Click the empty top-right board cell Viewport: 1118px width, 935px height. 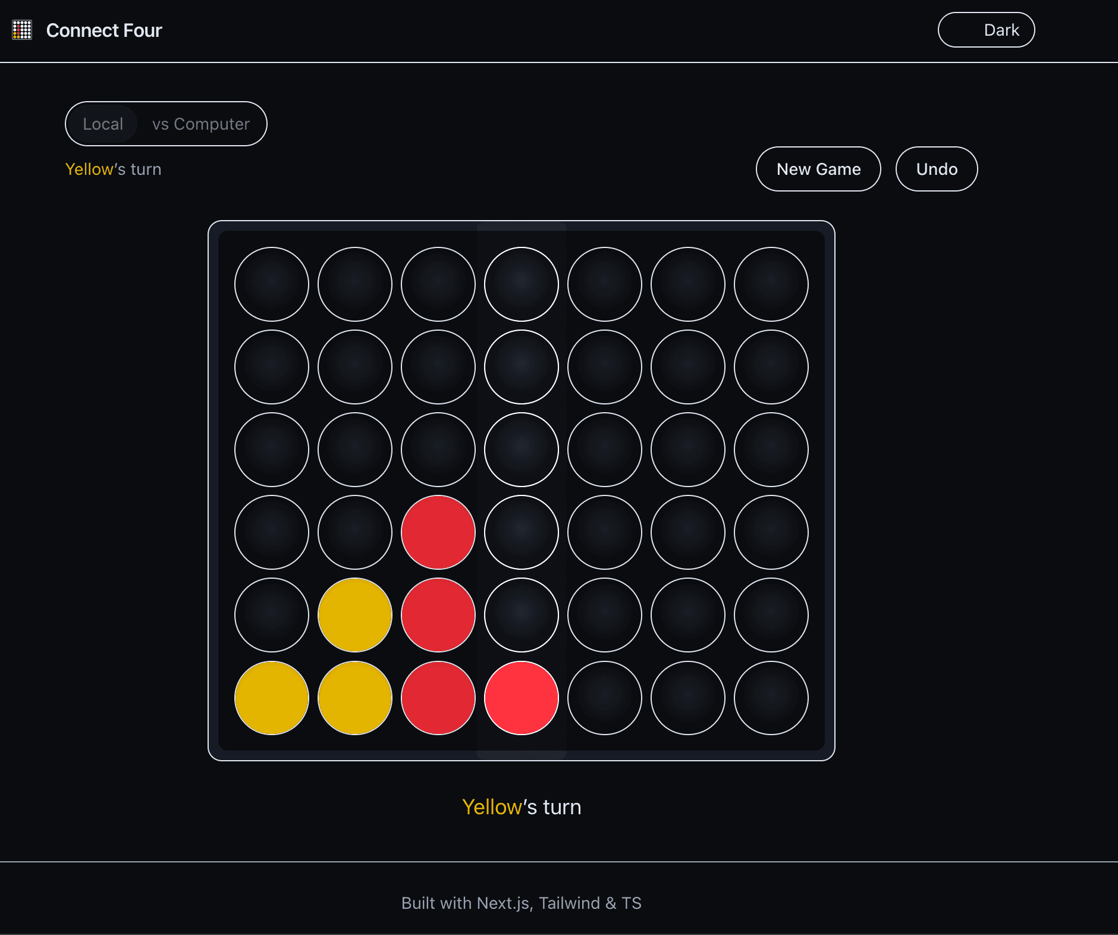point(771,284)
